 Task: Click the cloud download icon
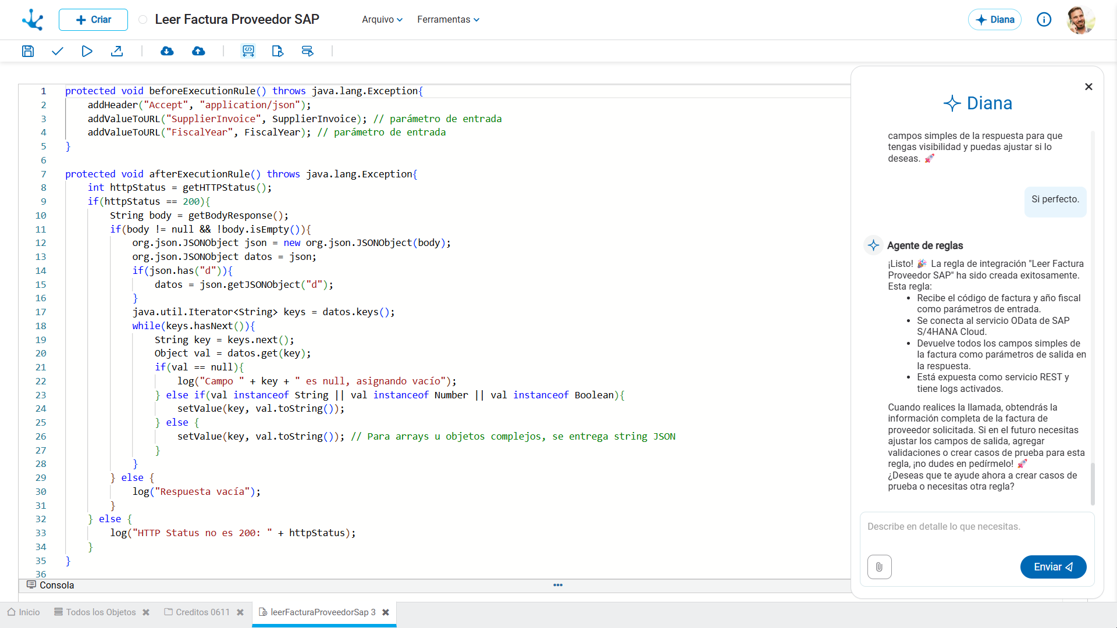(x=167, y=51)
